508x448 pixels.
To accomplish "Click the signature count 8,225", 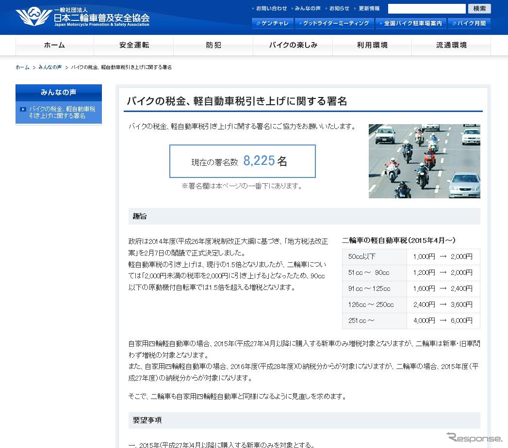I will click(259, 160).
